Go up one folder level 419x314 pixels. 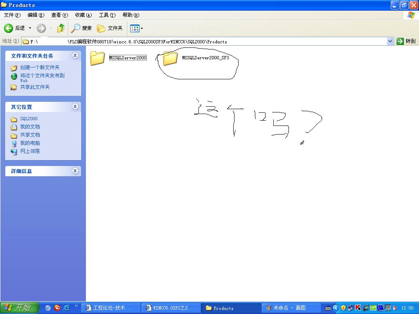(x=61, y=28)
